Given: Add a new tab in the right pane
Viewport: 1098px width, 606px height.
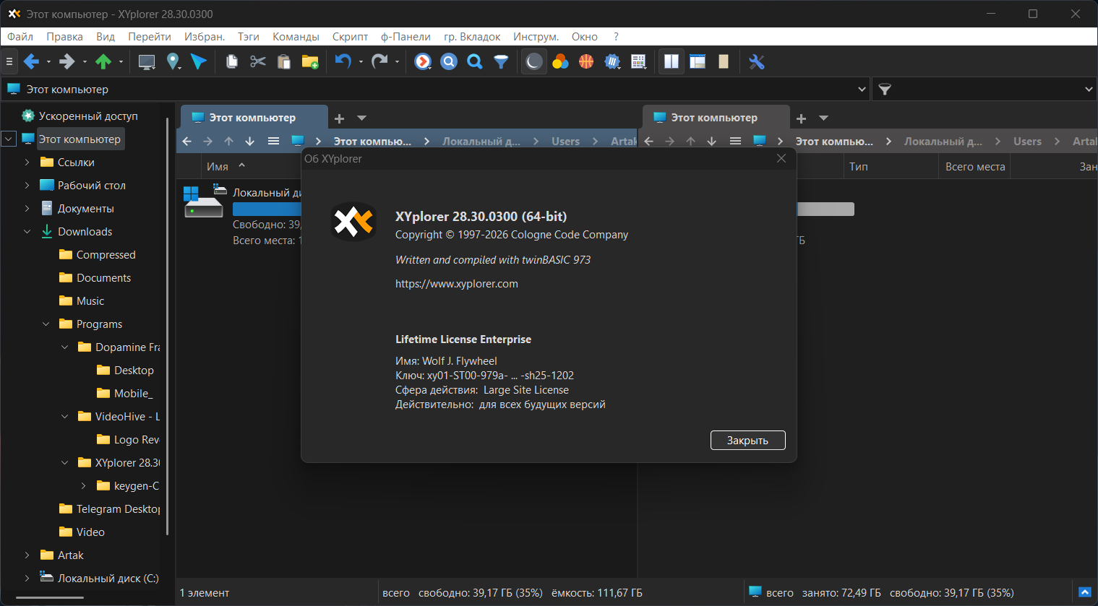Looking at the screenshot, I should click(801, 118).
